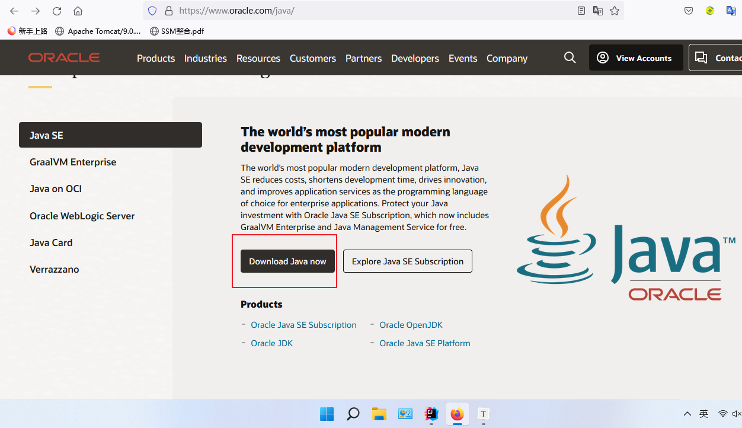The width and height of the screenshot is (742, 428).
Task: Open the Company menu
Action: click(x=507, y=58)
